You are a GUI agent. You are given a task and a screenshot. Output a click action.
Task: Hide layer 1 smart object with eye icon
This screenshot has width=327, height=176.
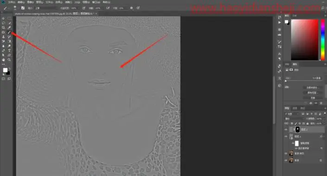286,137
